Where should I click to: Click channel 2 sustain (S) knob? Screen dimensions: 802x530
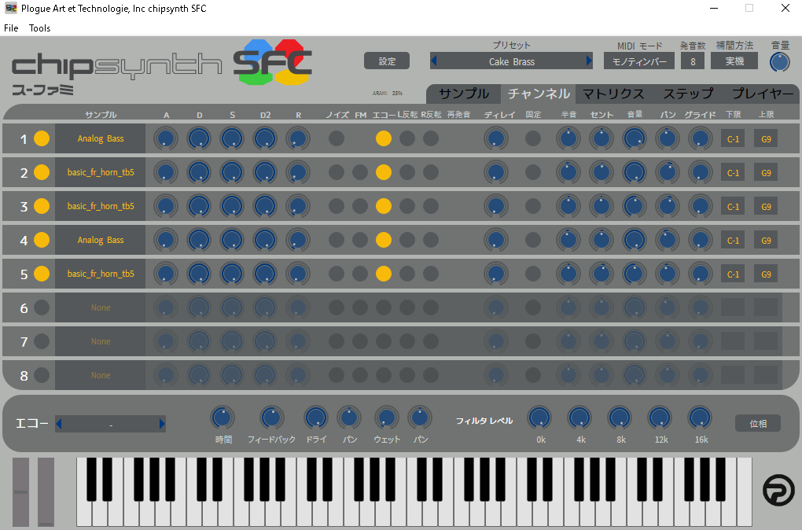pyautogui.click(x=232, y=172)
